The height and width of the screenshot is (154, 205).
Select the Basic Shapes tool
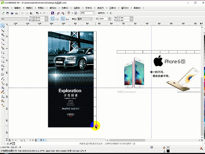[x=2, y=66]
